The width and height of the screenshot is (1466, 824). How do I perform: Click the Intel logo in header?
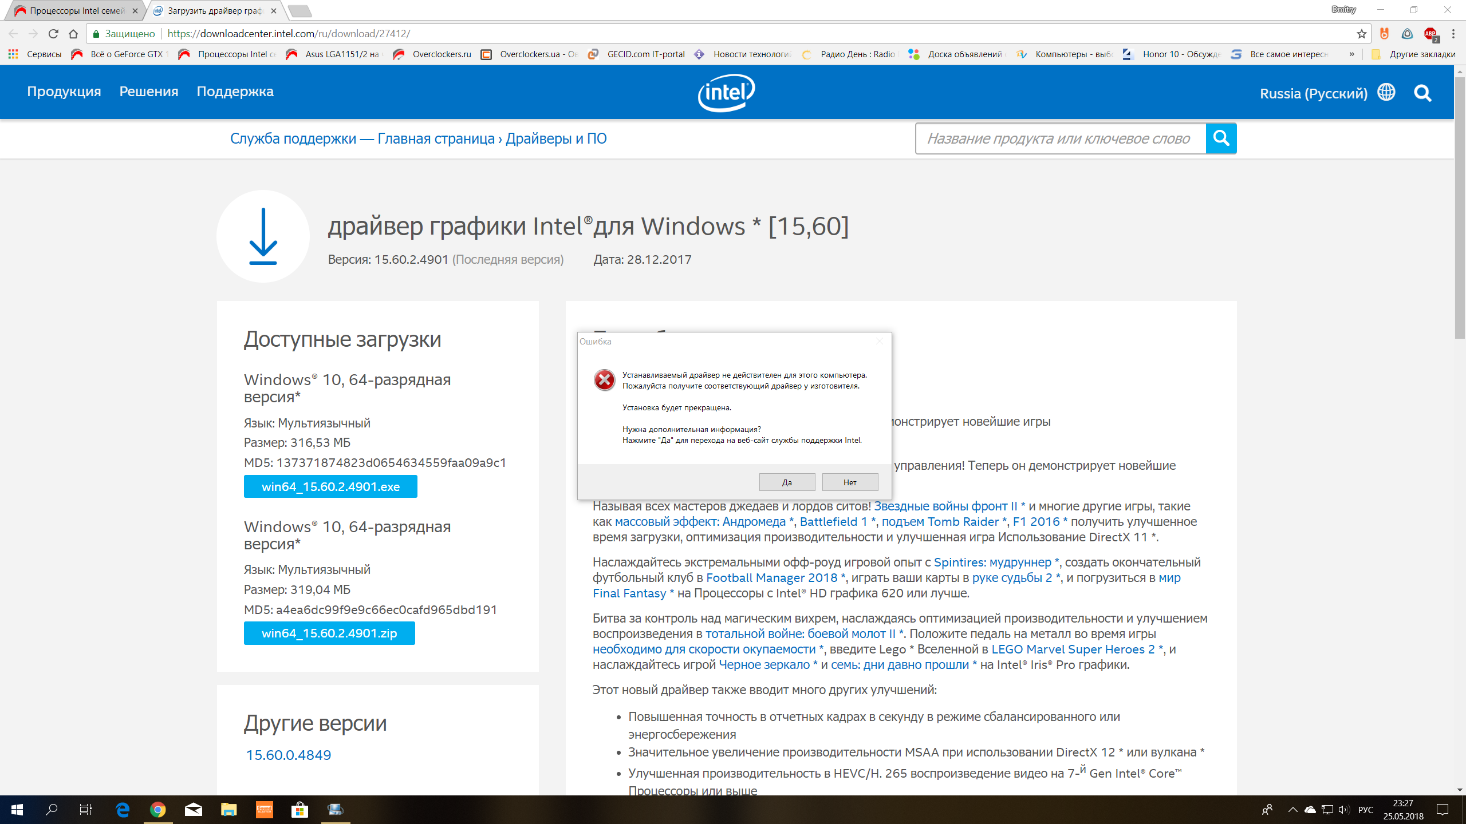coord(726,93)
